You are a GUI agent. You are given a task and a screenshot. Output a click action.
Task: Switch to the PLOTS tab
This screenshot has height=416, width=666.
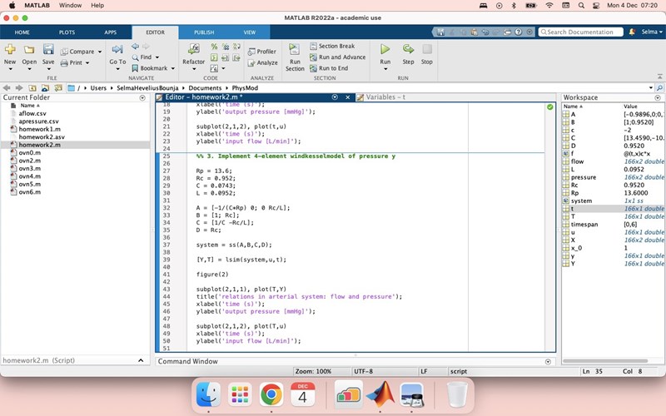pyautogui.click(x=67, y=32)
